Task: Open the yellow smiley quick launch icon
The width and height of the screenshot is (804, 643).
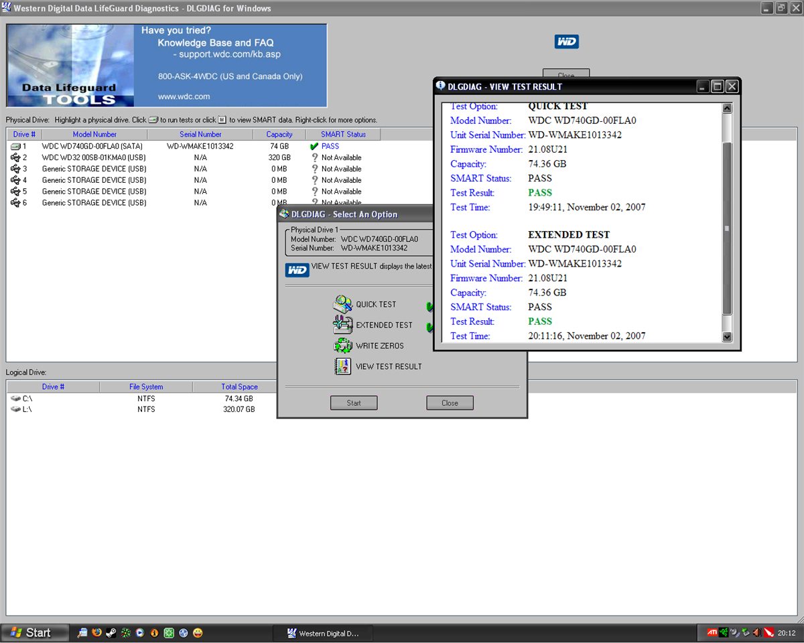Action: point(198,632)
